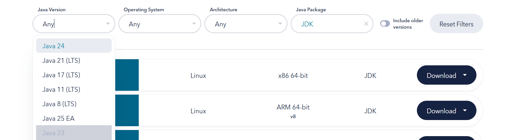Viewport: 517px width, 140px height.
Task: Toggle Include older versions switch
Action: point(385,24)
